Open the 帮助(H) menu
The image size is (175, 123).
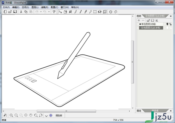click(x=75, y=7)
